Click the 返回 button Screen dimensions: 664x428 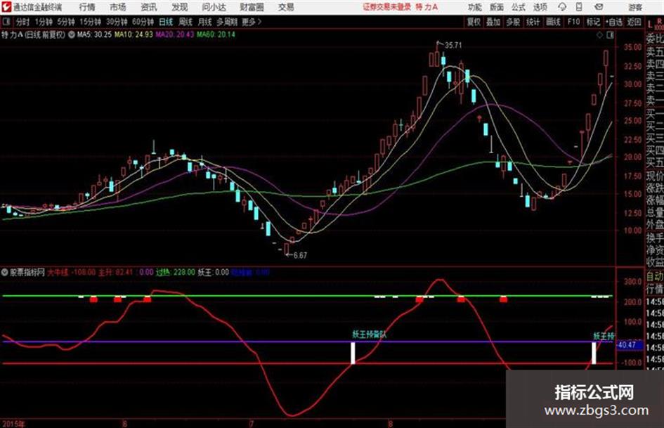pos(634,22)
